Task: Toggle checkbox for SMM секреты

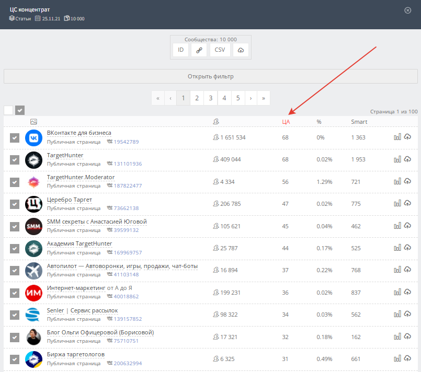Action: click(15, 226)
